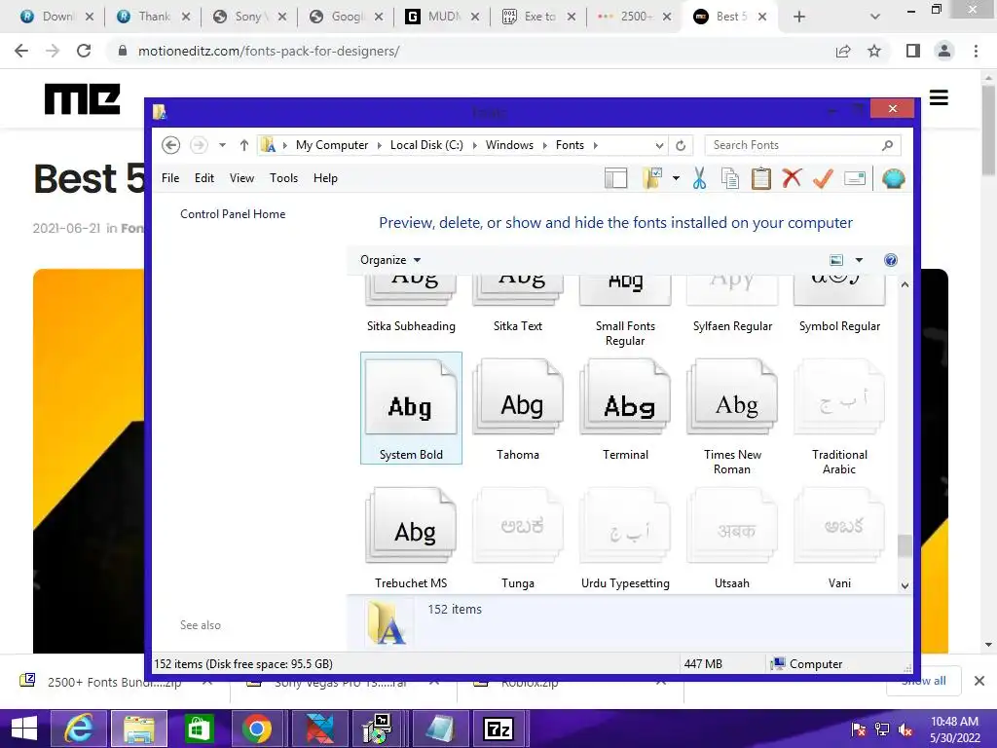This screenshot has width=997, height=748.
Task: Select the Terminal font
Action: [x=626, y=408]
